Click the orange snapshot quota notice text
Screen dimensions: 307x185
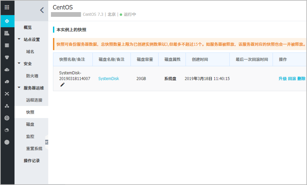click(x=181, y=44)
